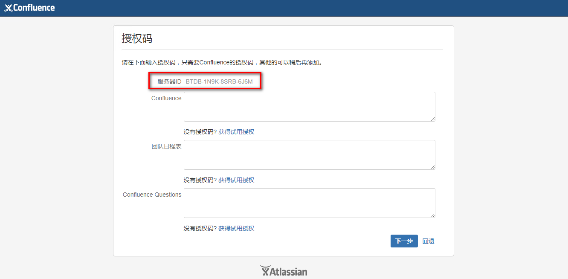The height and width of the screenshot is (279, 568).
Task: Click the Confluence Questions field label
Action: pyautogui.click(x=152, y=195)
